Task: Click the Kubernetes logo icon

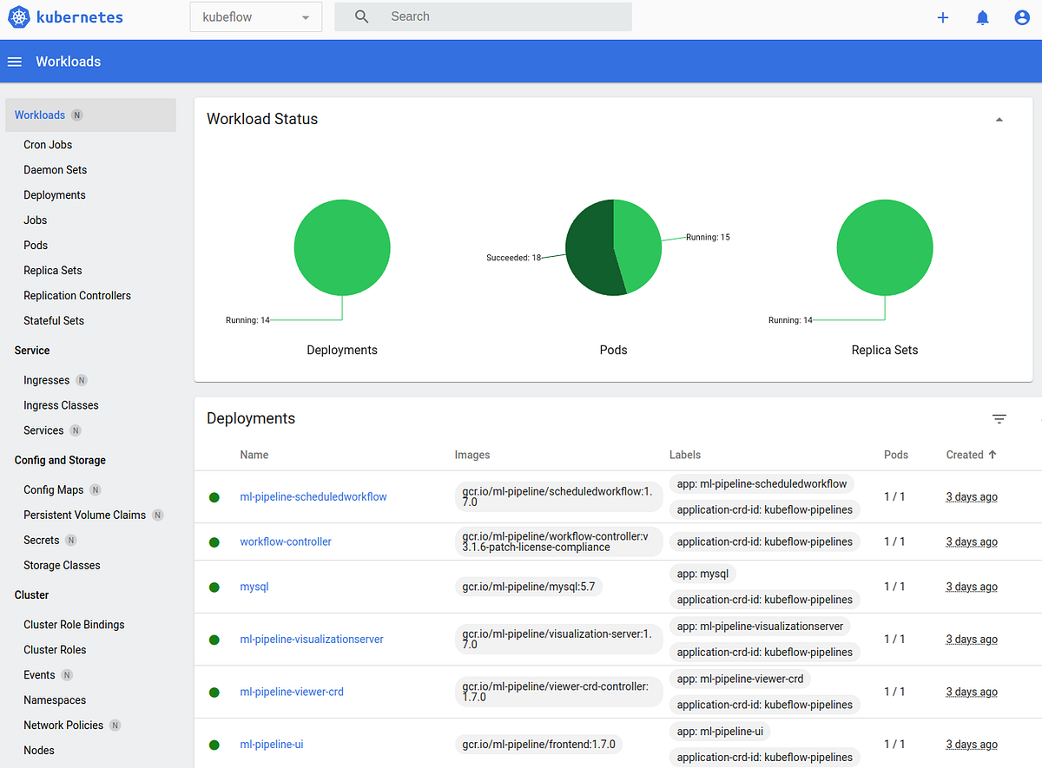Action: point(20,16)
